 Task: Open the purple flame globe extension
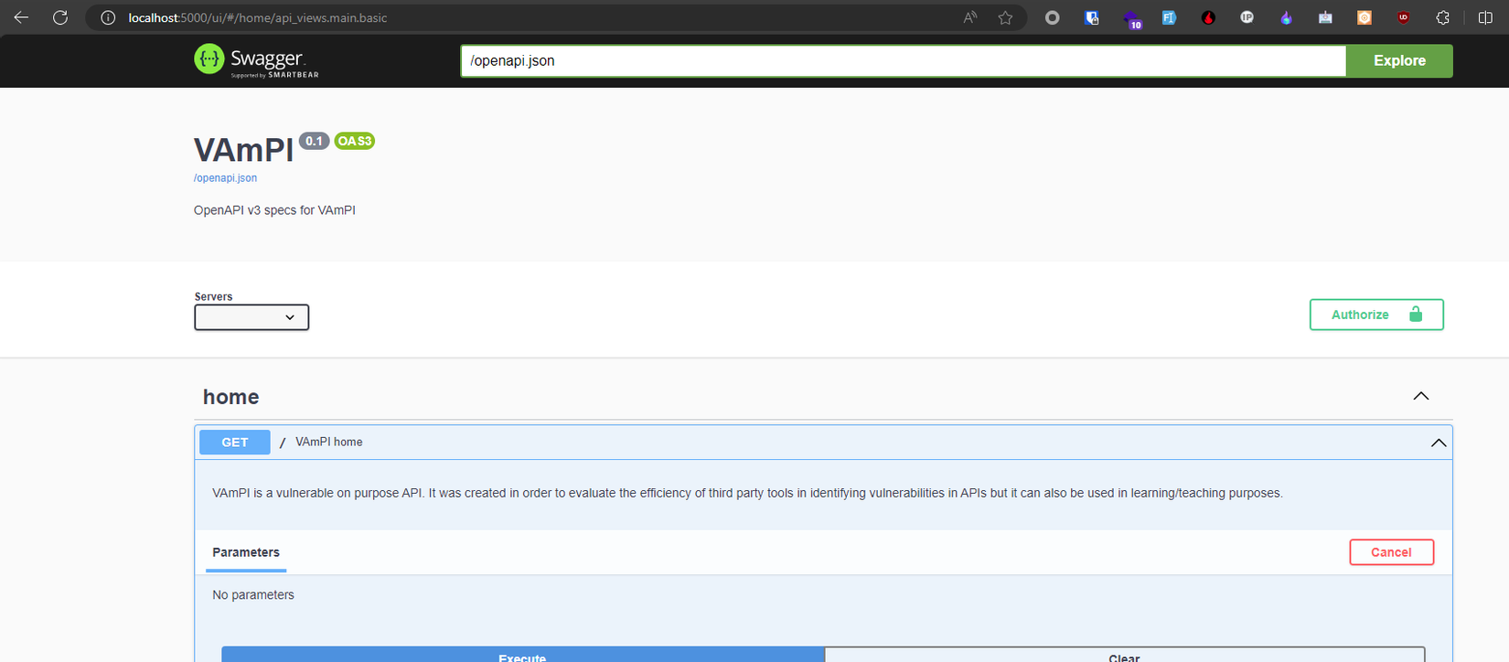click(1286, 17)
